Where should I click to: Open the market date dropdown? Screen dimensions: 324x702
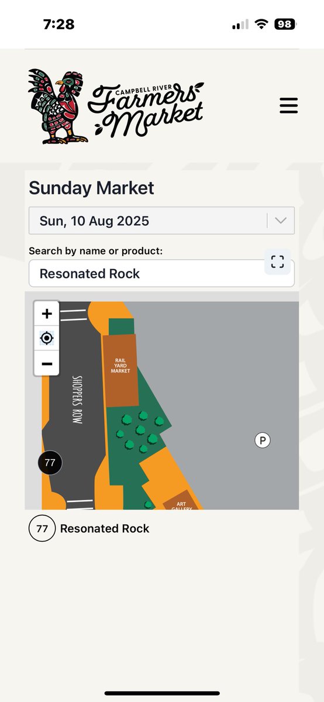click(161, 221)
